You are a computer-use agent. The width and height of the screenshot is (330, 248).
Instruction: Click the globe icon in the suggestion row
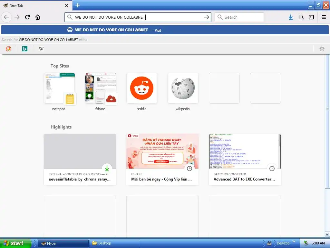tap(70, 30)
